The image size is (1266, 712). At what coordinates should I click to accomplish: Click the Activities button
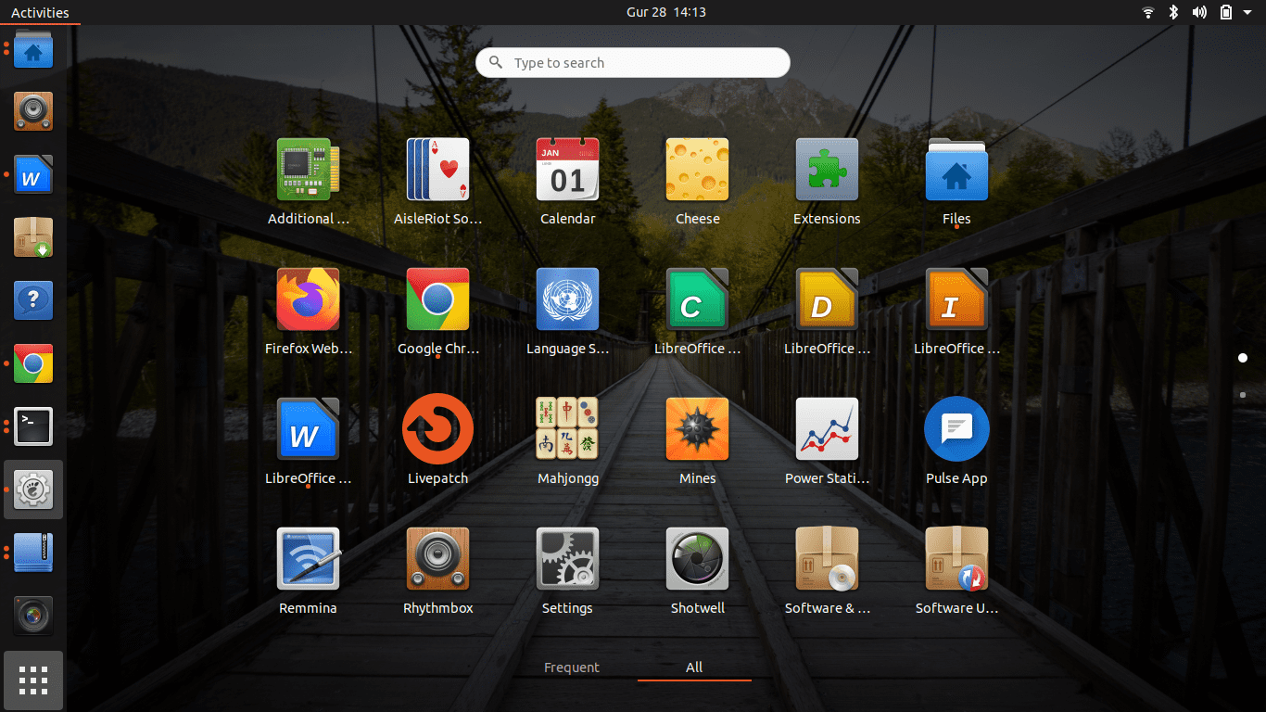point(40,12)
